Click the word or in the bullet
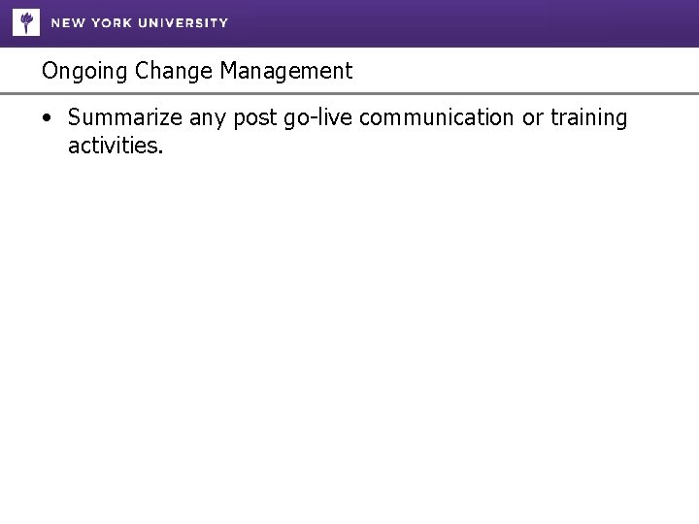 pos(533,119)
